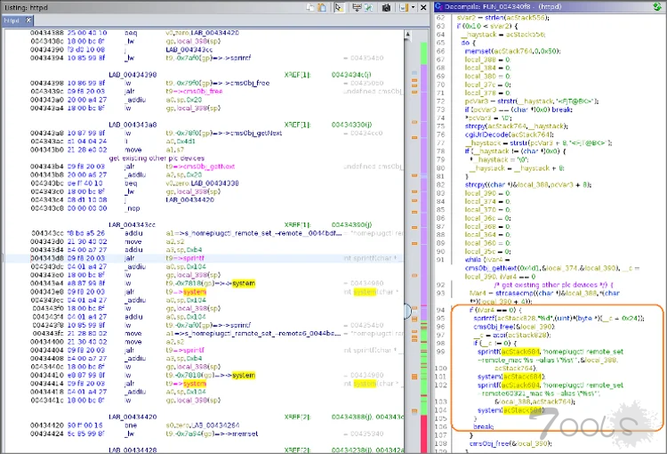Jump to LAB_00434420 operand in first beq line
667x454 pixels.
tap(213, 33)
